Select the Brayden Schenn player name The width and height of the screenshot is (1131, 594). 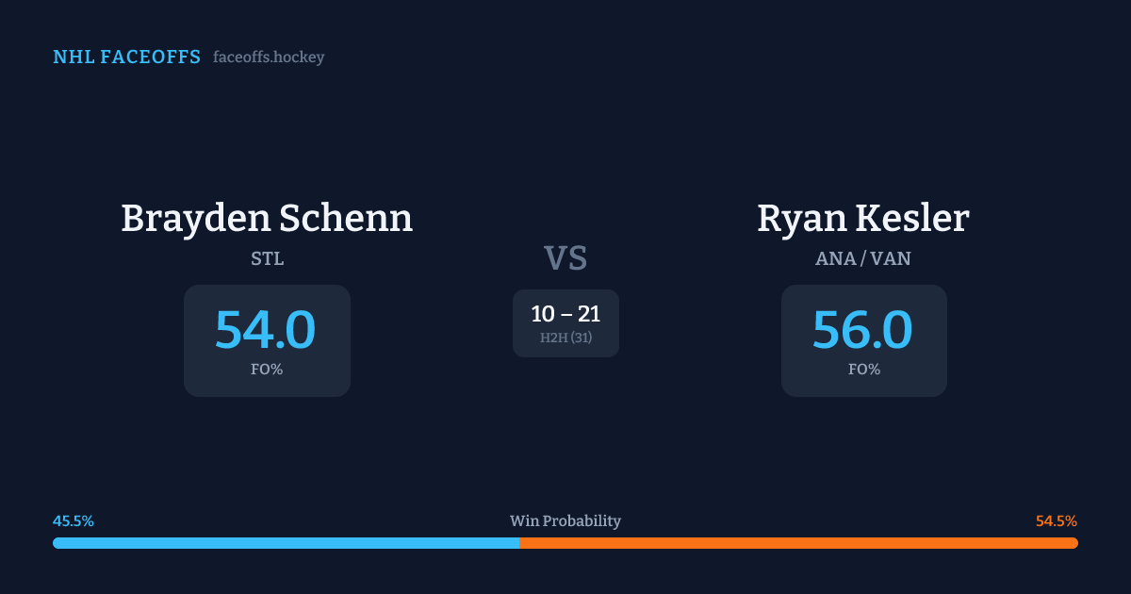click(267, 218)
